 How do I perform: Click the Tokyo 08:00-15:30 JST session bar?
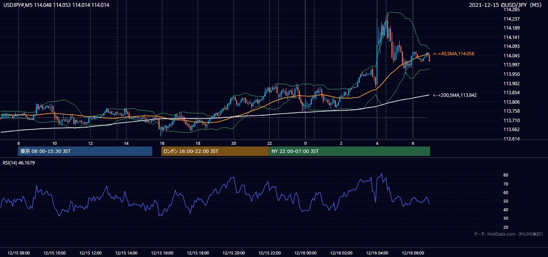[85, 151]
